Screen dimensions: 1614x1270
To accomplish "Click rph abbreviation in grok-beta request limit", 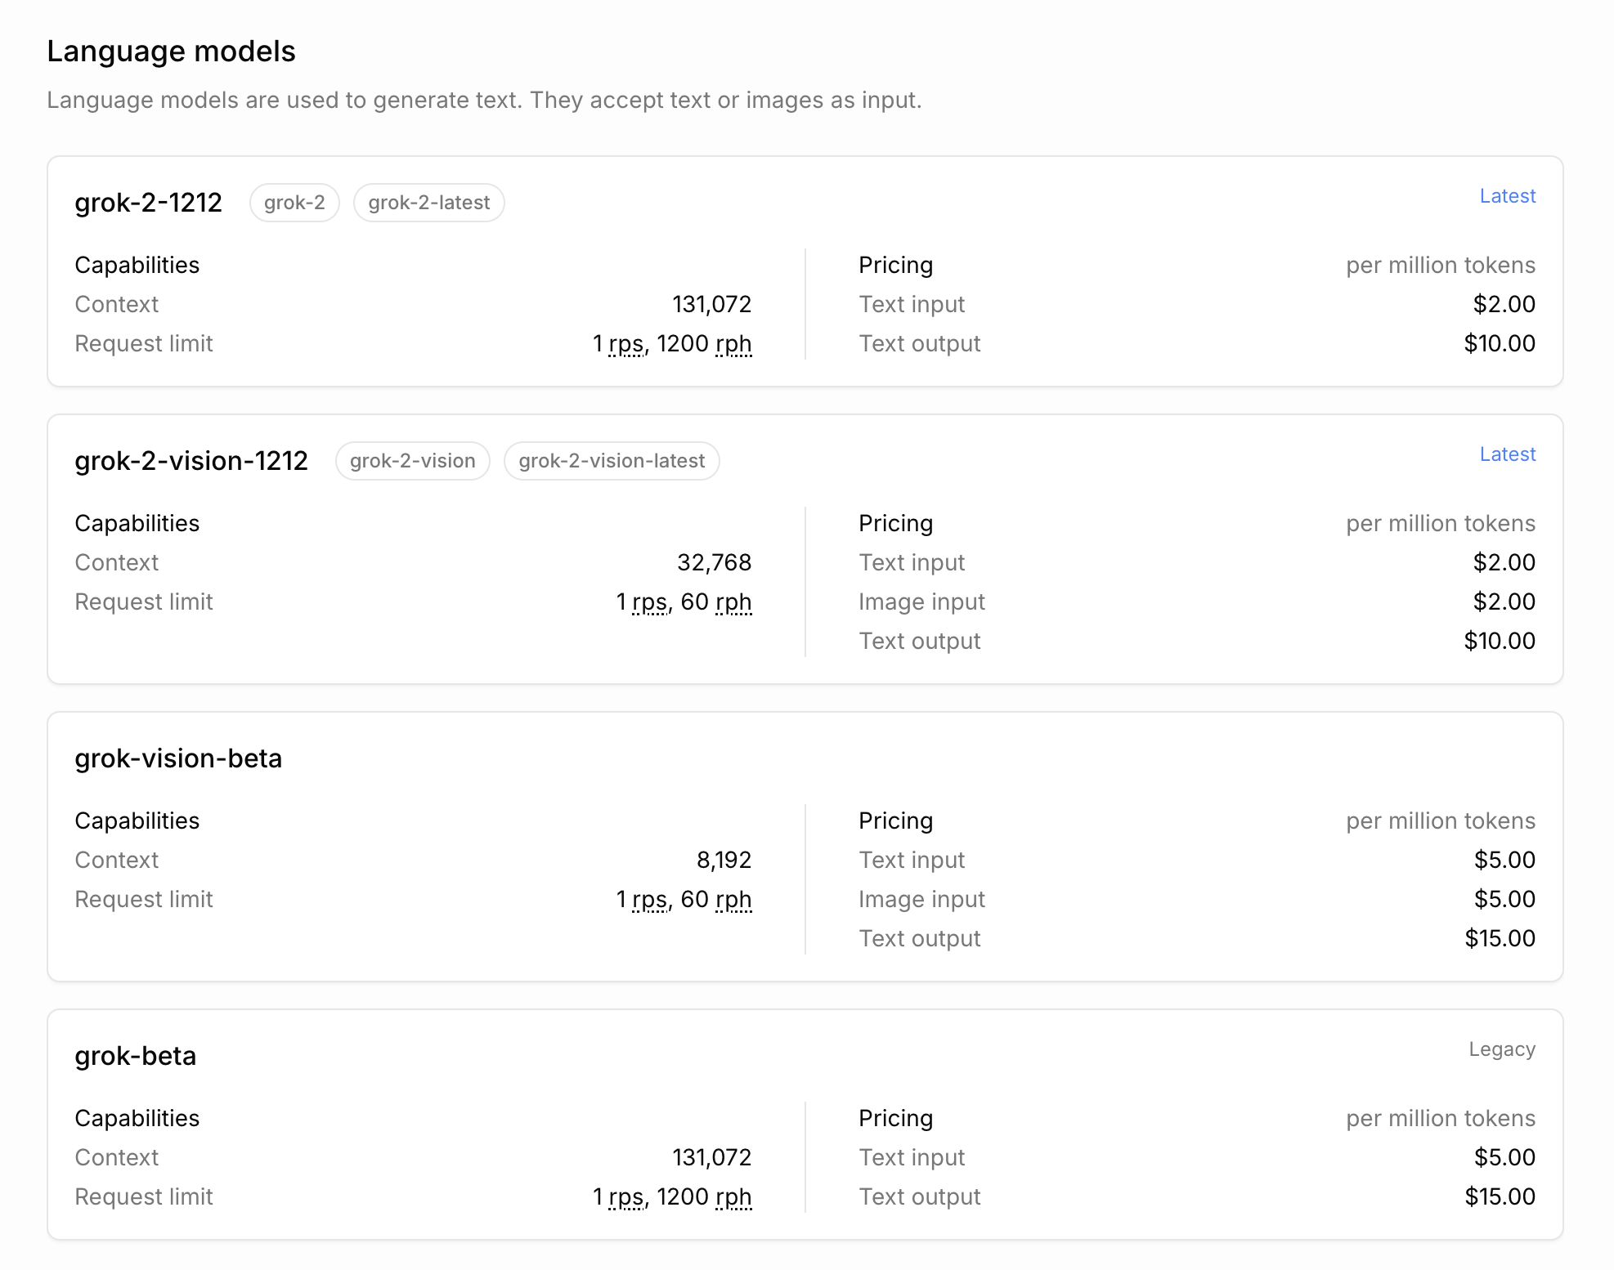I will (733, 1197).
